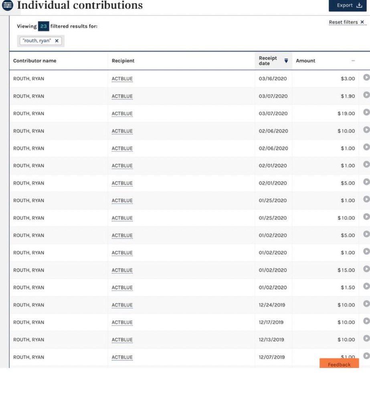Screen dimensions: 370x418
Task: Expand the 01/02/2020 $1.00 row arrow
Action: tap(366, 251)
